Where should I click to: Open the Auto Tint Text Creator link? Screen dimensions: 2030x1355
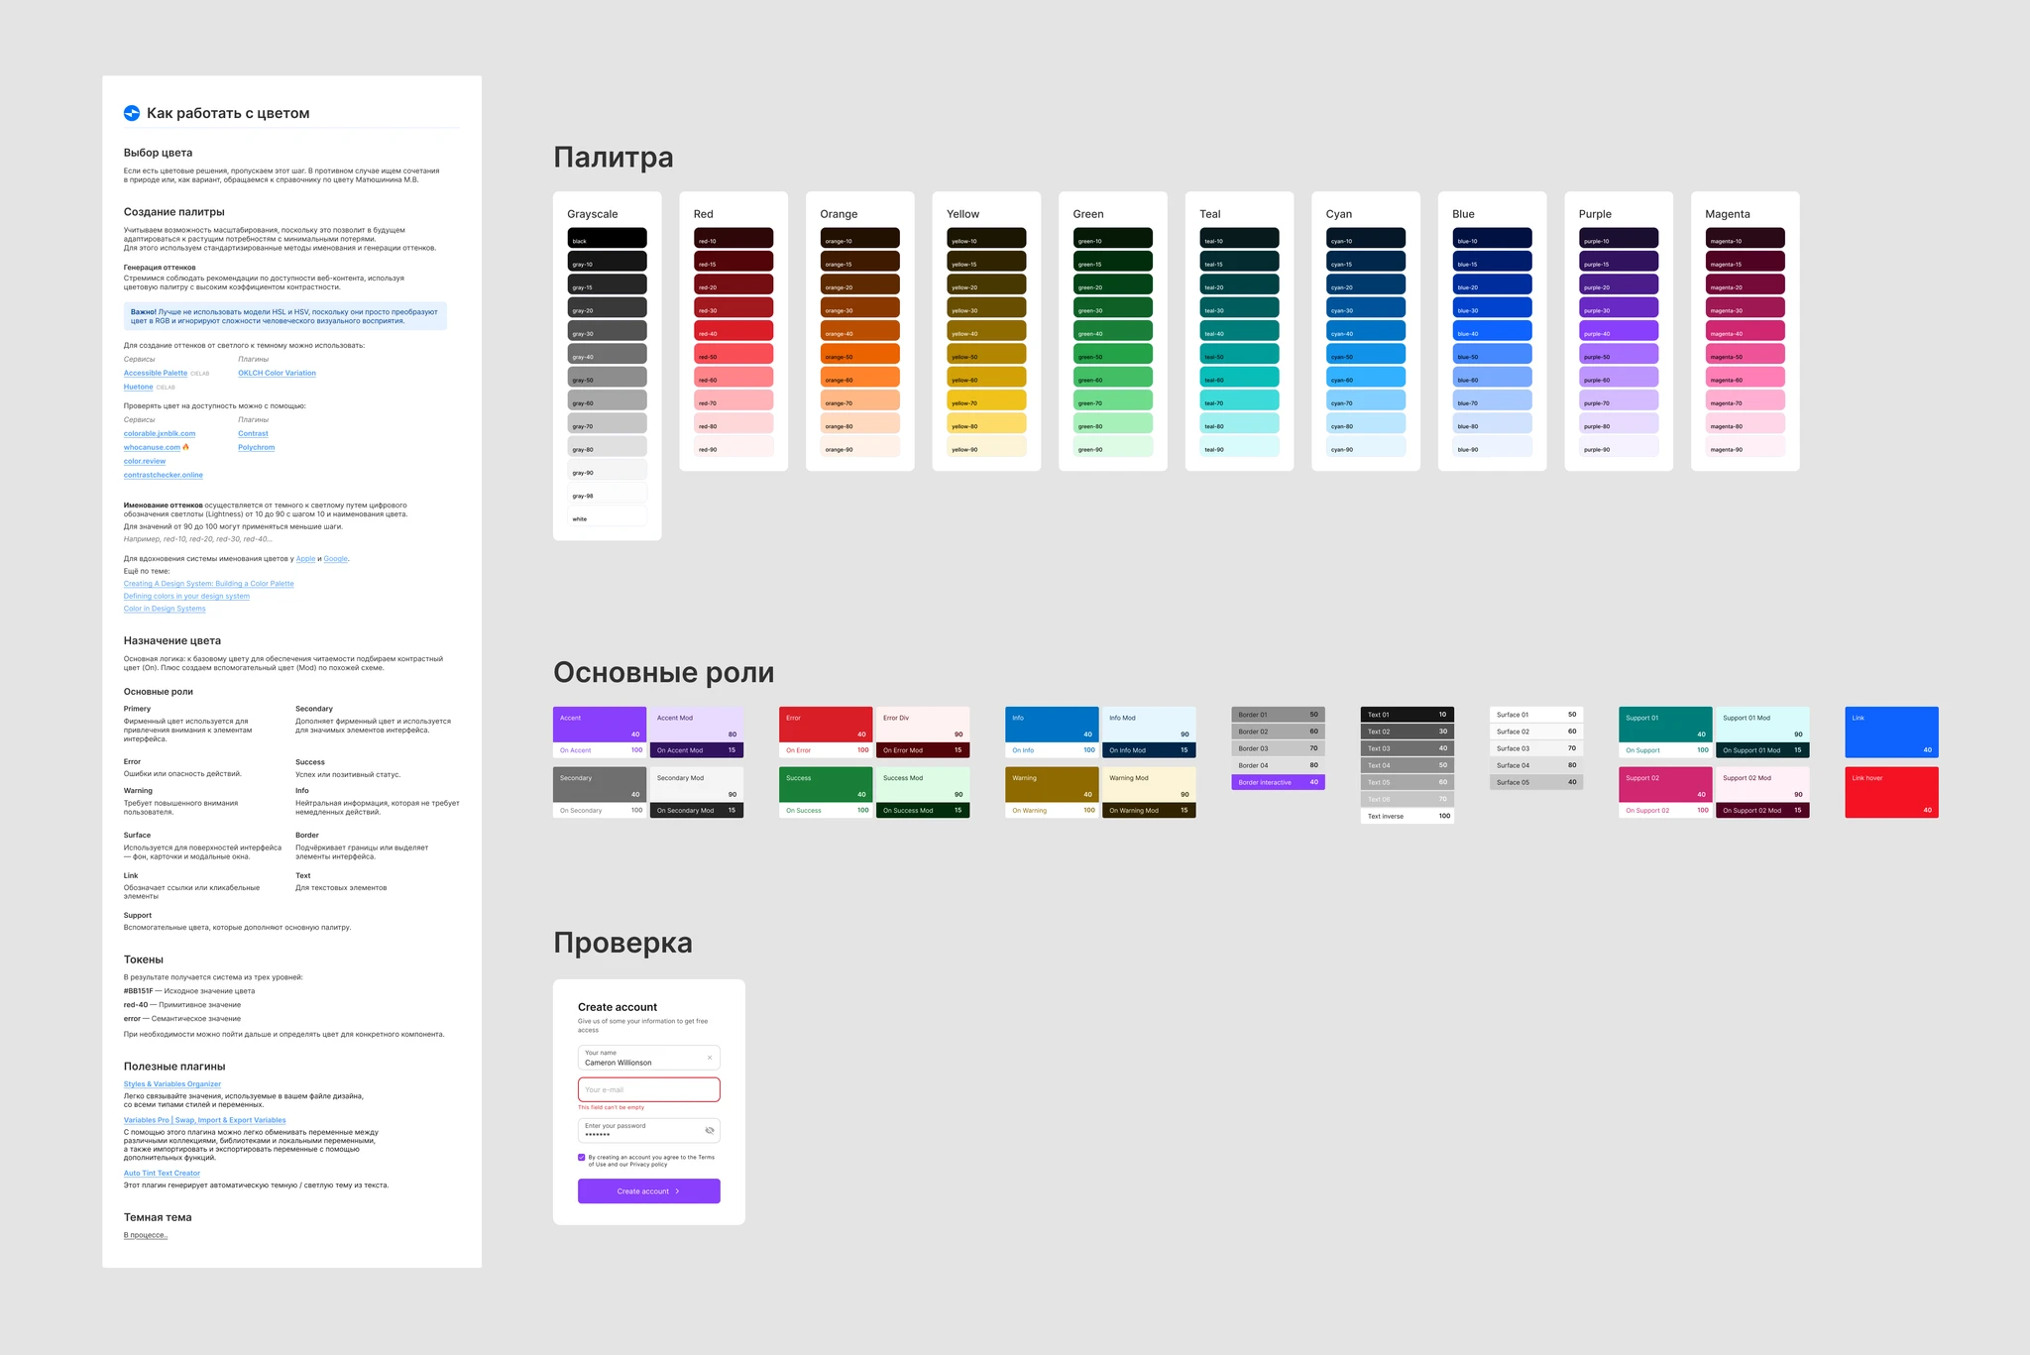point(162,1173)
